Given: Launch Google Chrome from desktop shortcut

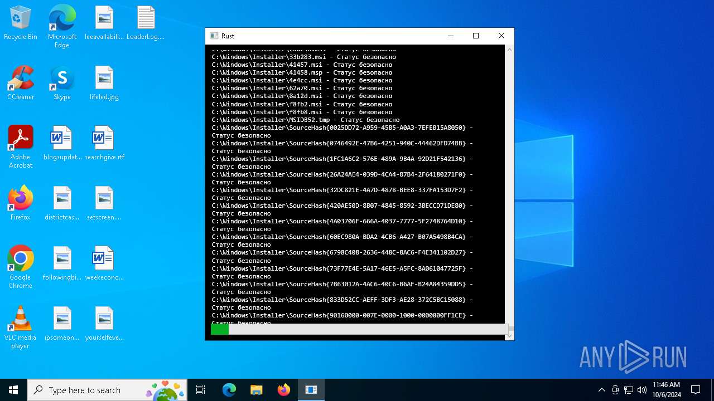Looking at the screenshot, I should pyautogui.click(x=21, y=268).
